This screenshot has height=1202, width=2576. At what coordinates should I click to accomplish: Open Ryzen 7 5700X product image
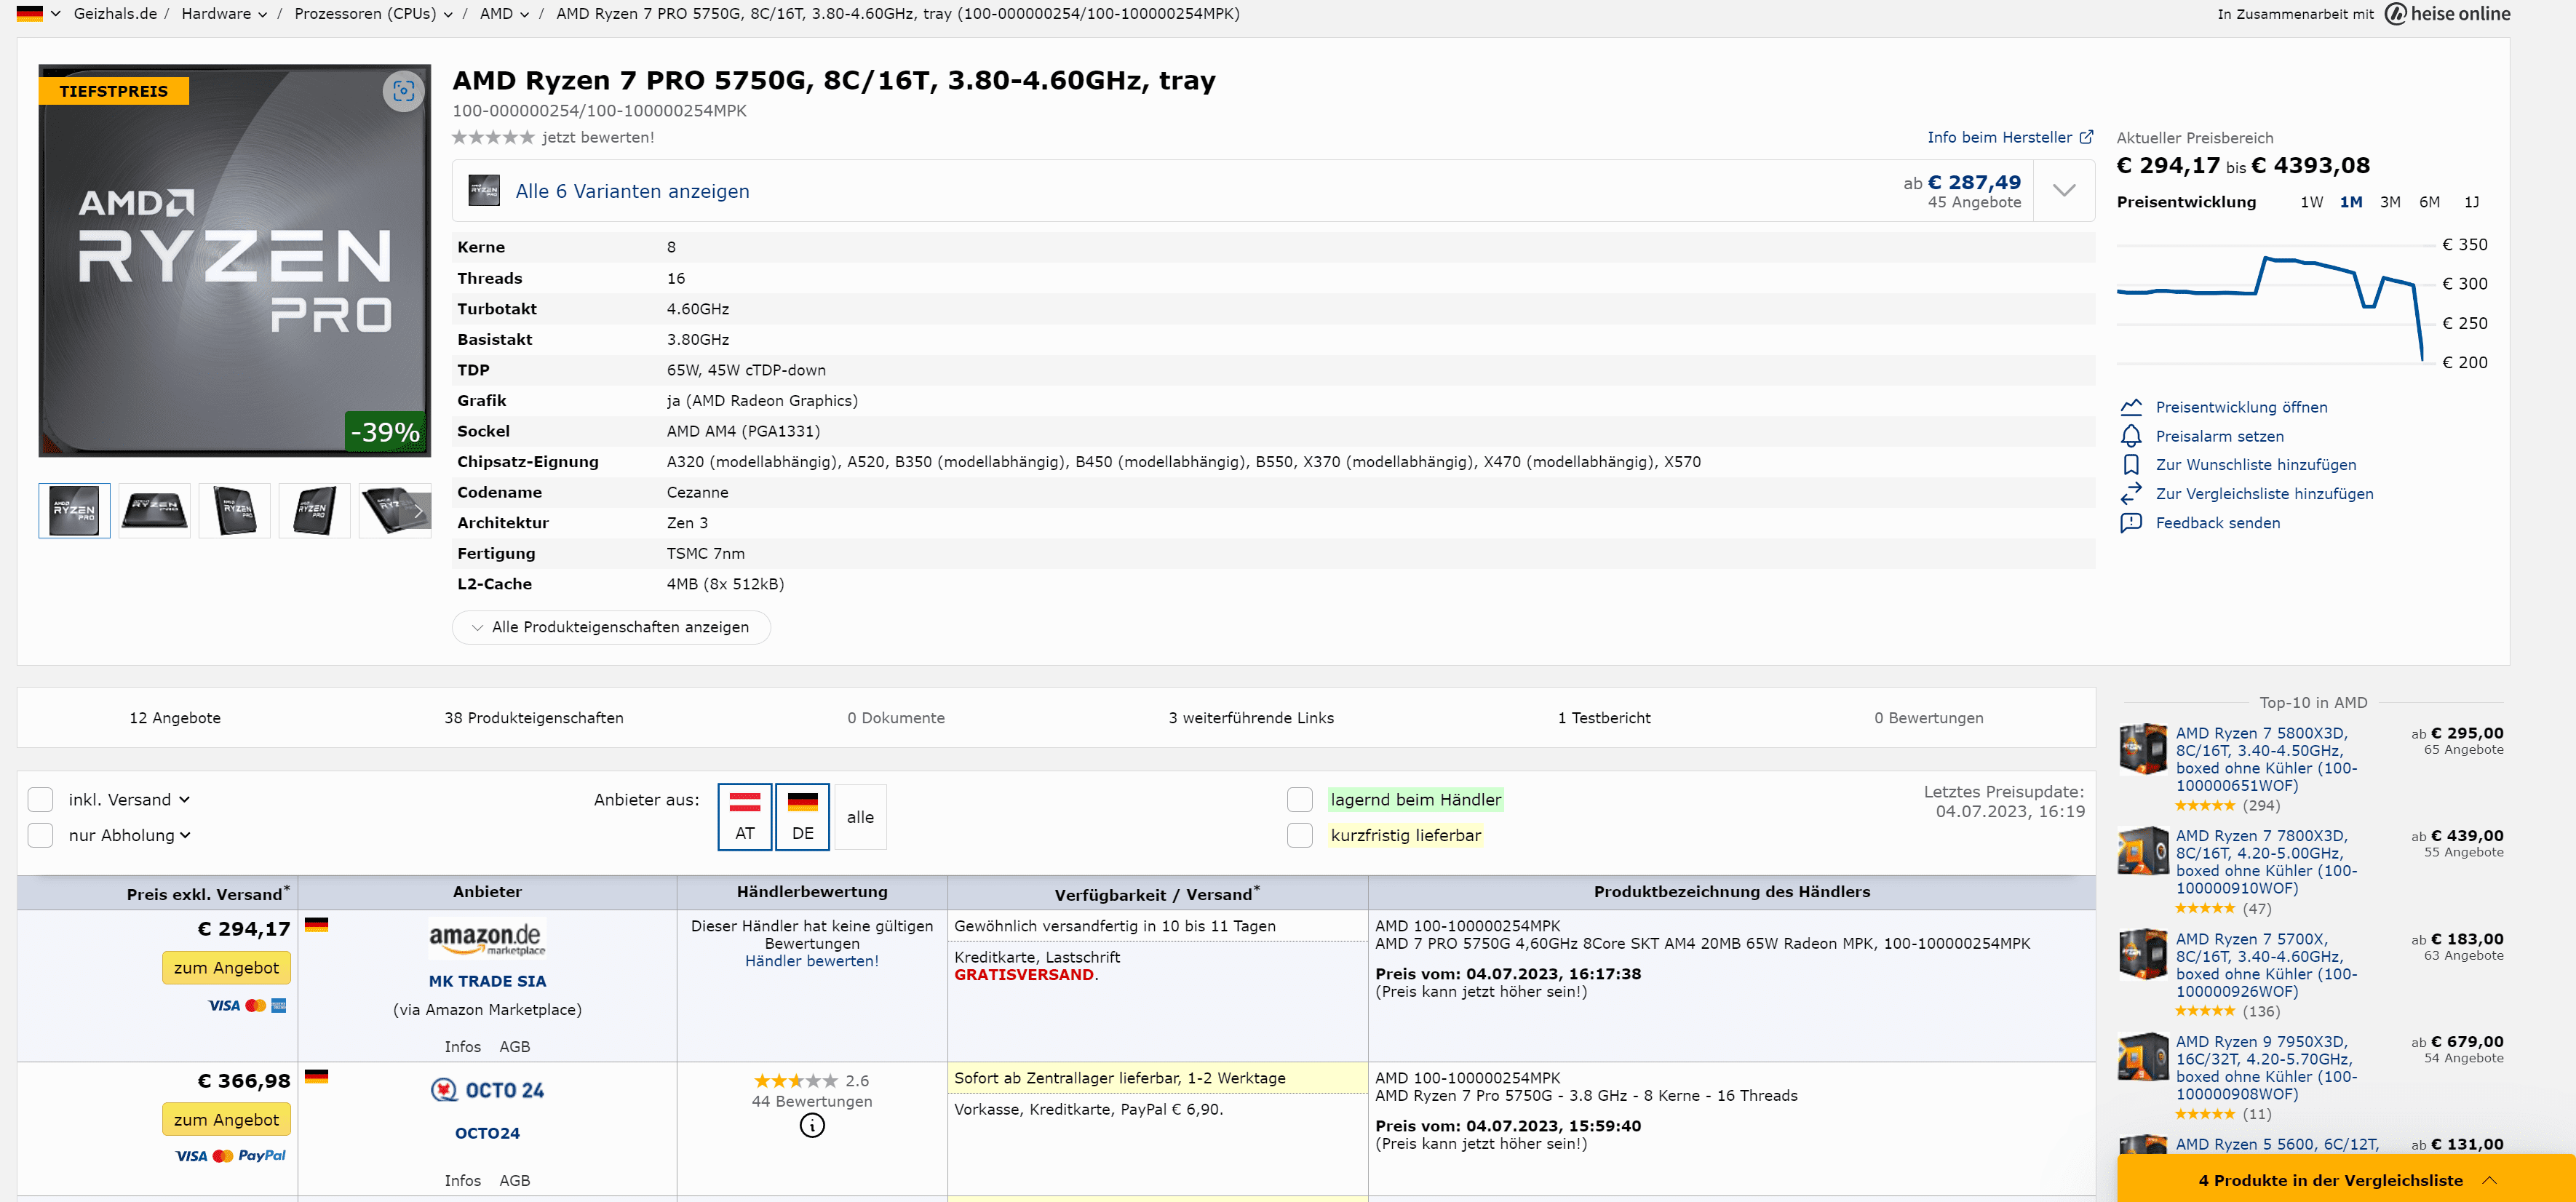tap(2143, 954)
